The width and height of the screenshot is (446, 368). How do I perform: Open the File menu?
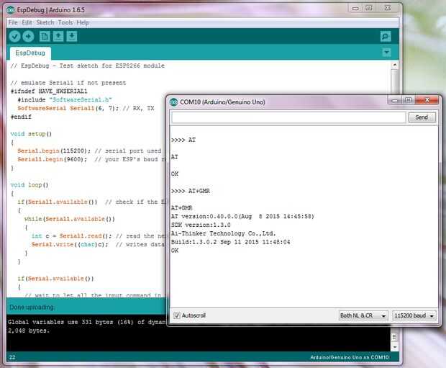[x=13, y=22]
